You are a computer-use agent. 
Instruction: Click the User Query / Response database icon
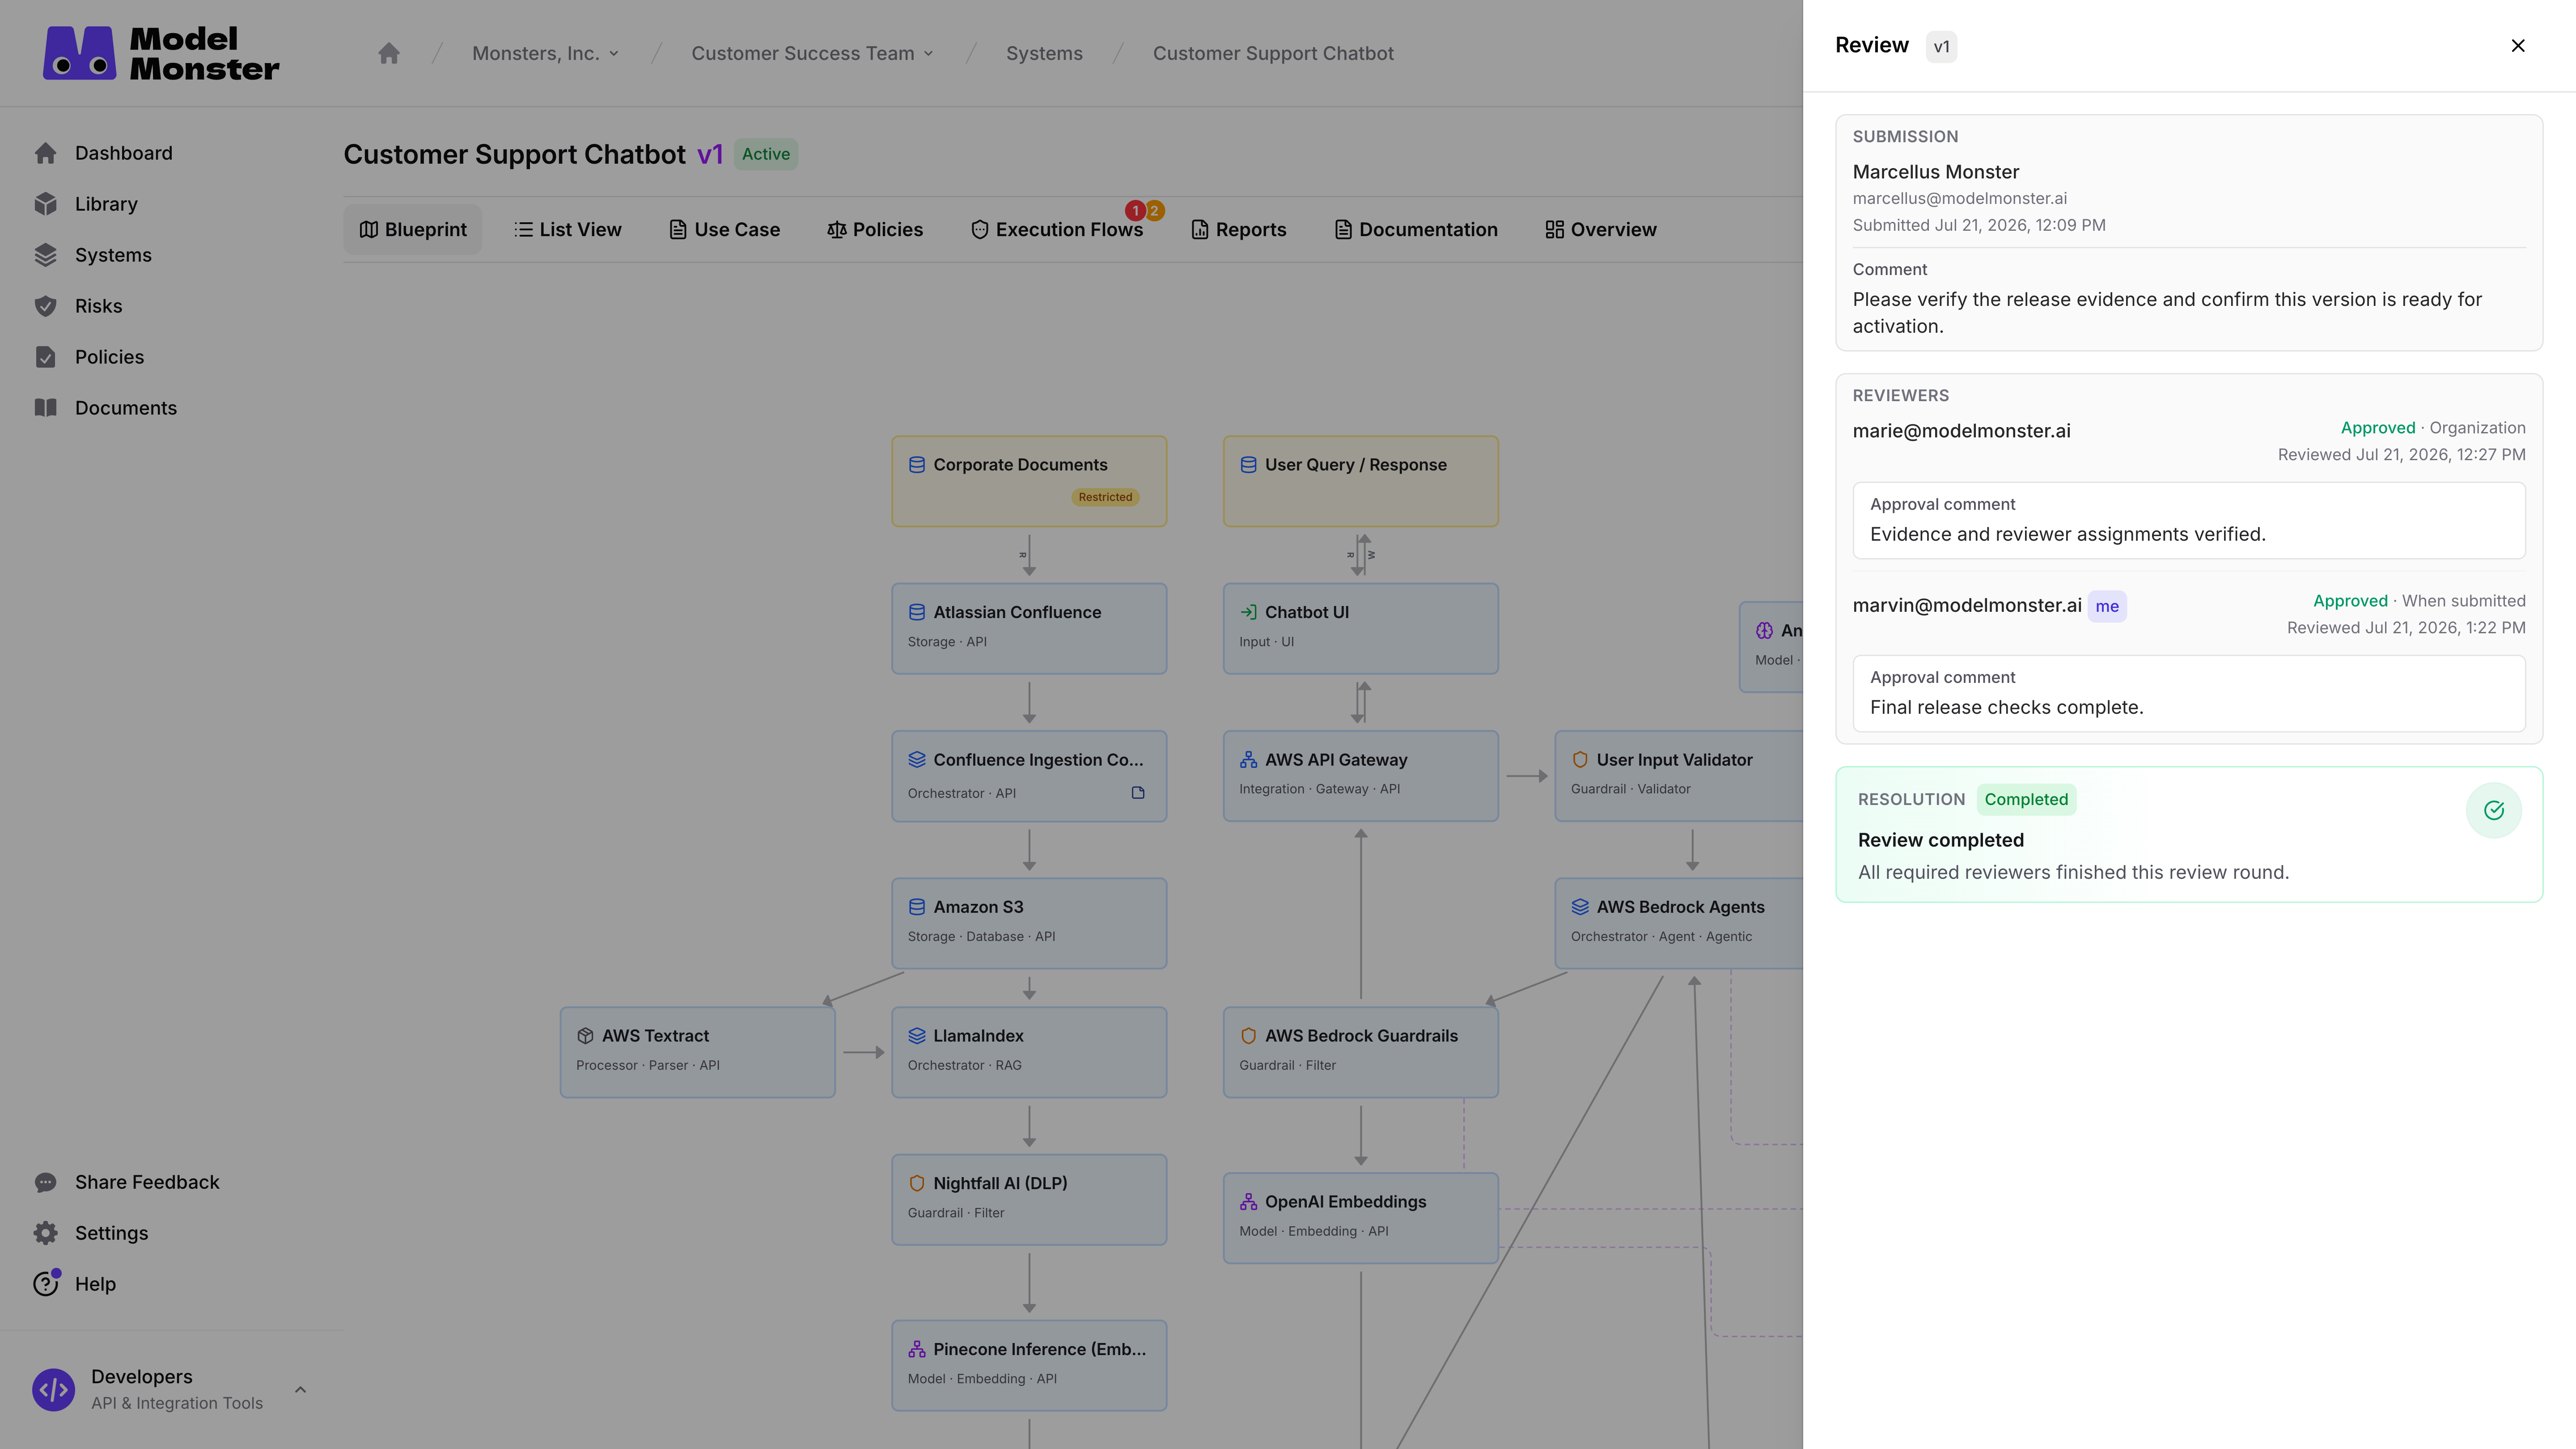1249,465
